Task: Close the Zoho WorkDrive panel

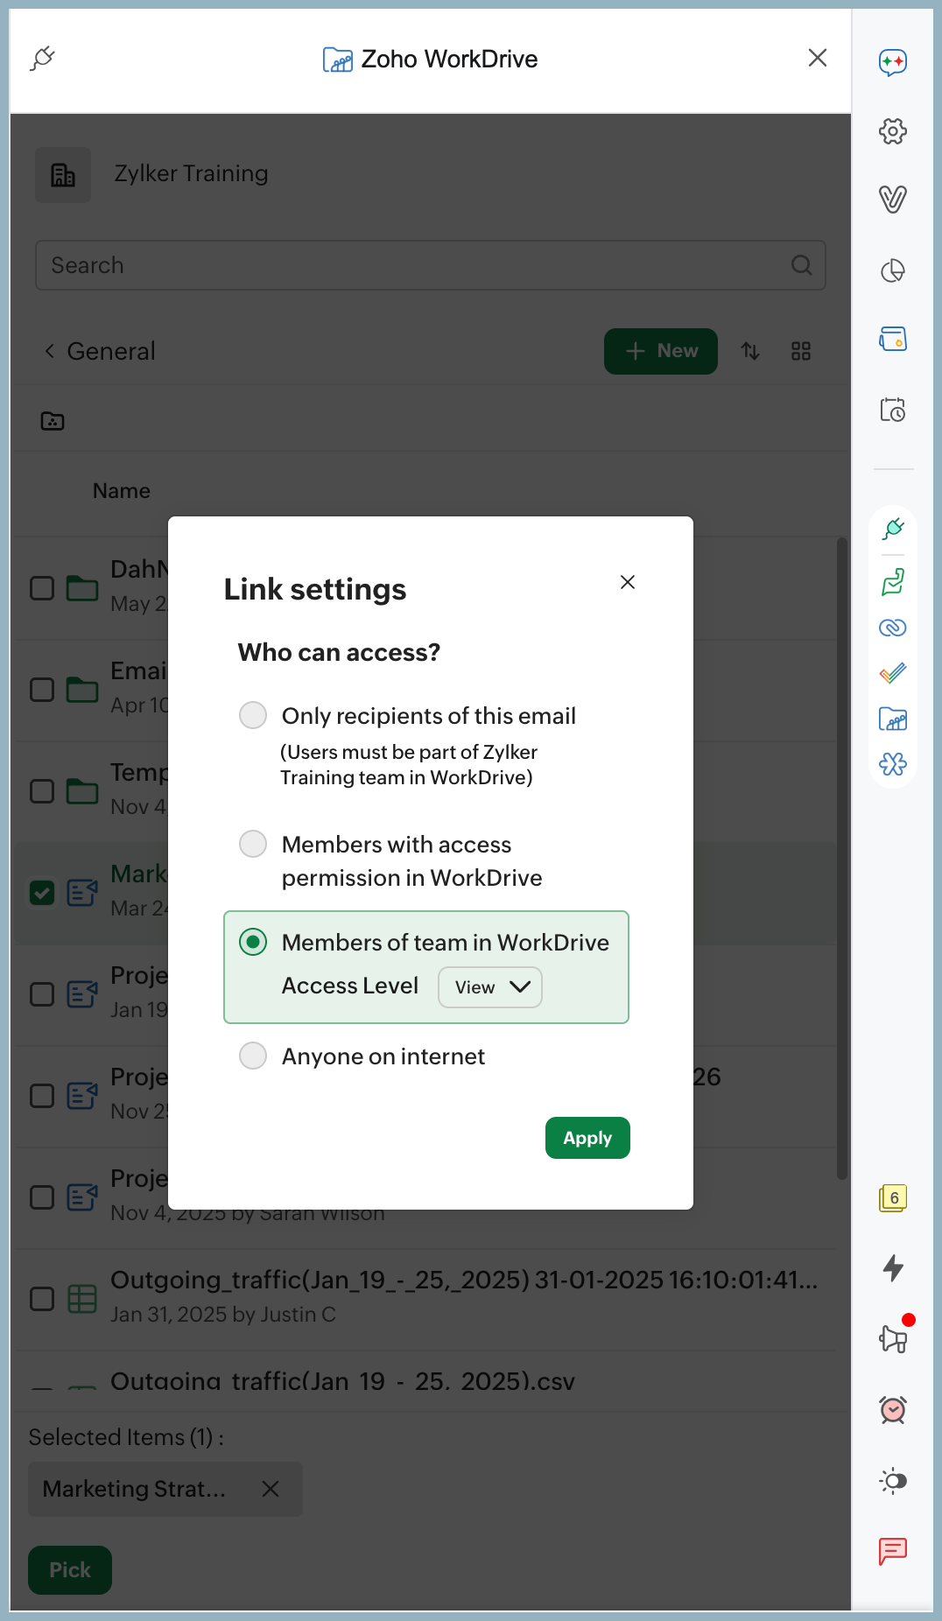Action: click(x=818, y=58)
